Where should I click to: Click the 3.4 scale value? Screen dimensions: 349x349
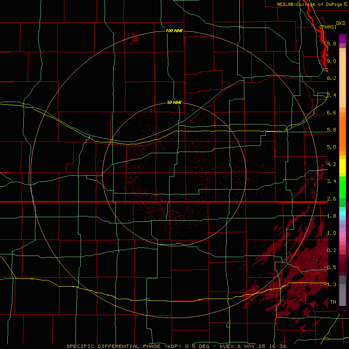[332, 181]
